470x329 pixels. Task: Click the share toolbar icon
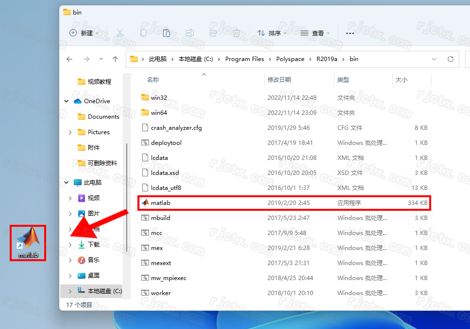(213, 33)
